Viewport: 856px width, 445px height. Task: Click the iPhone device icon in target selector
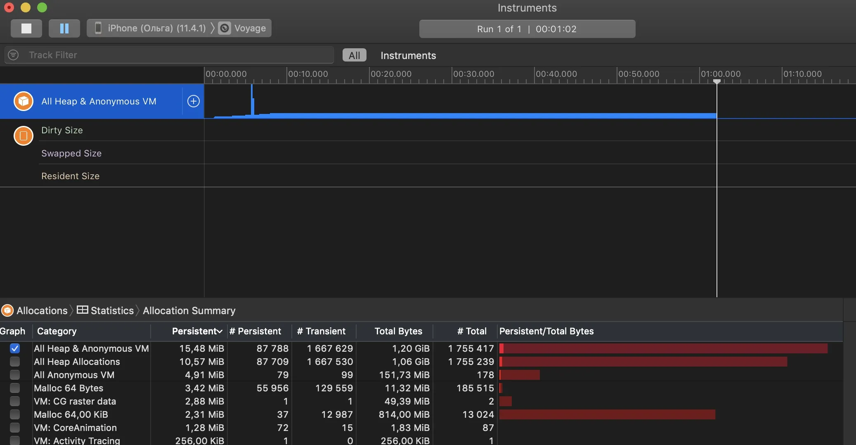[98, 28]
